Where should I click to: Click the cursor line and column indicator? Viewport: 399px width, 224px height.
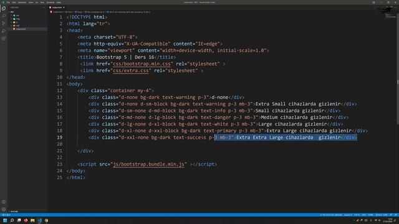coord(331,215)
